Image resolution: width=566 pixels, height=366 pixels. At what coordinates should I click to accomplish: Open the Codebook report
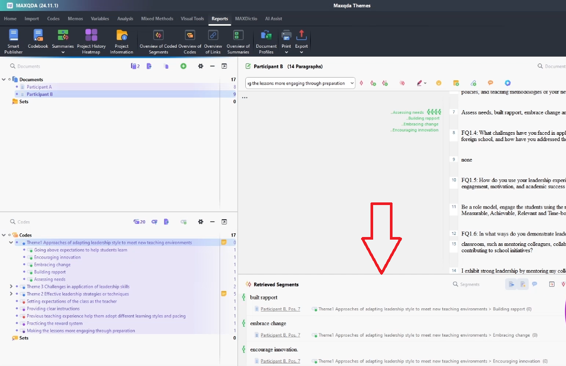(x=38, y=41)
